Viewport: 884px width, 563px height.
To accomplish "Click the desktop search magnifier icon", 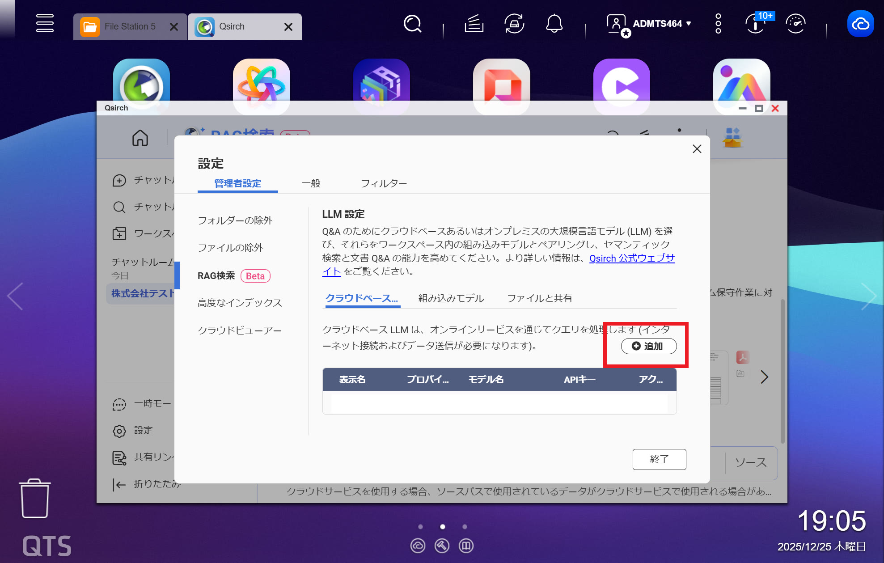I will (412, 23).
